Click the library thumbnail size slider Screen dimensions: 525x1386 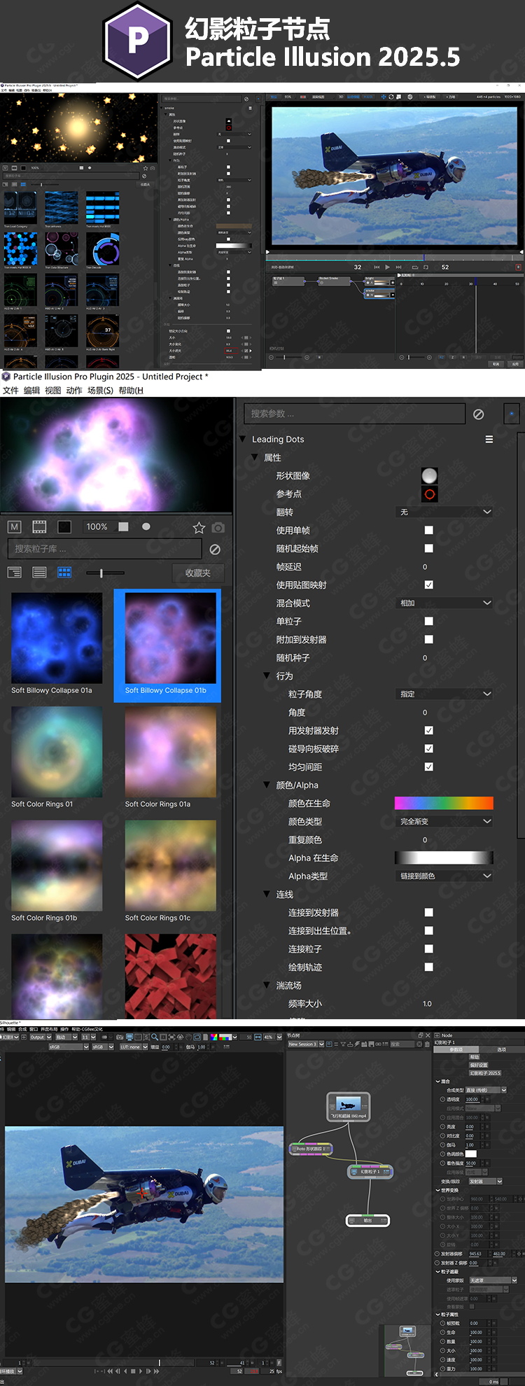[x=105, y=573]
